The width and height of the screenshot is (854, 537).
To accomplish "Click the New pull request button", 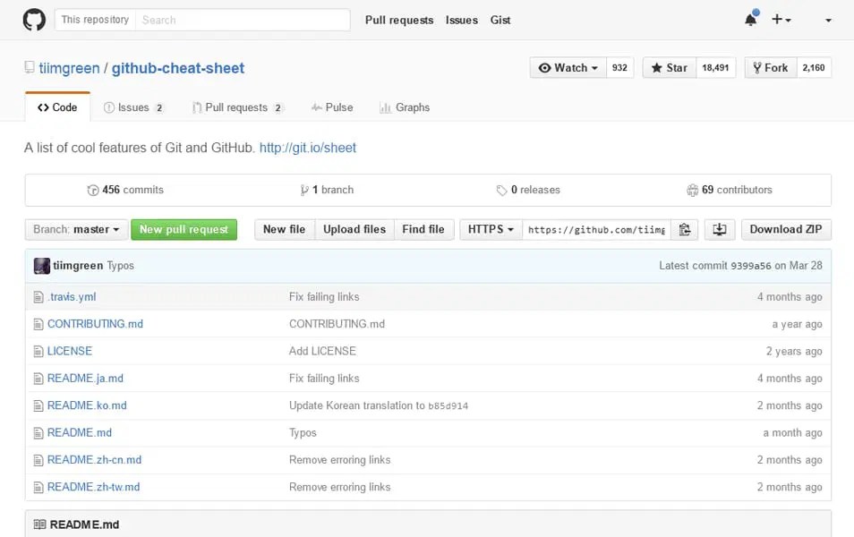I will [x=184, y=229].
